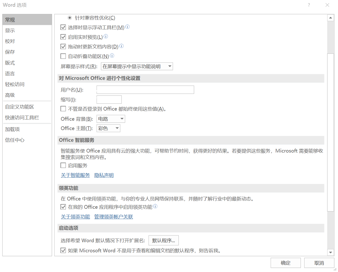Enable 启用服务 under Office 智能服务
This screenshot has width=338, height=272.
tap(63, 165)
